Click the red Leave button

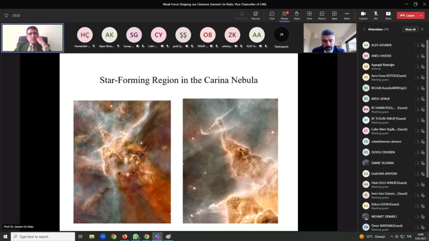coord(407,16)
